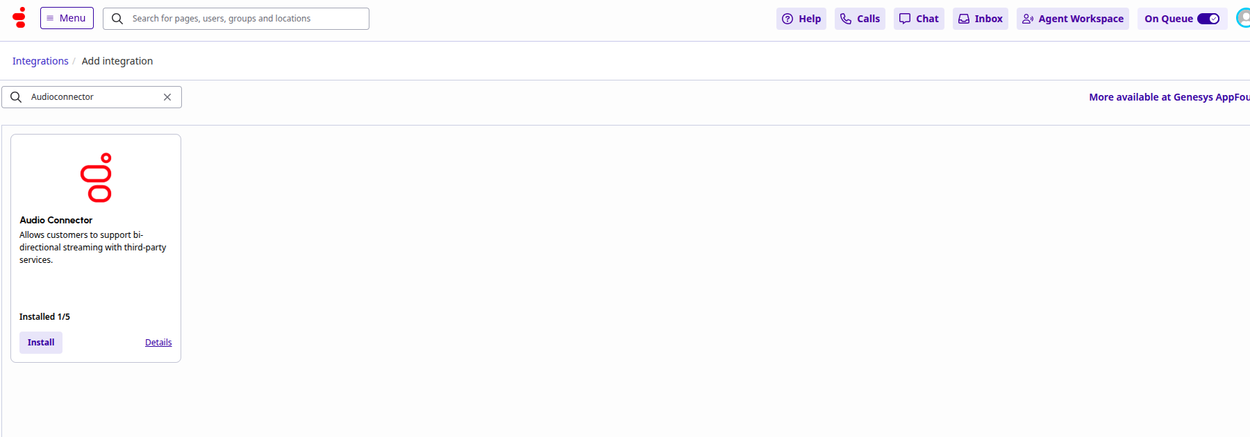Click the Add integration breadcrumb text
Screen dimensions: 1250x437
117,61
